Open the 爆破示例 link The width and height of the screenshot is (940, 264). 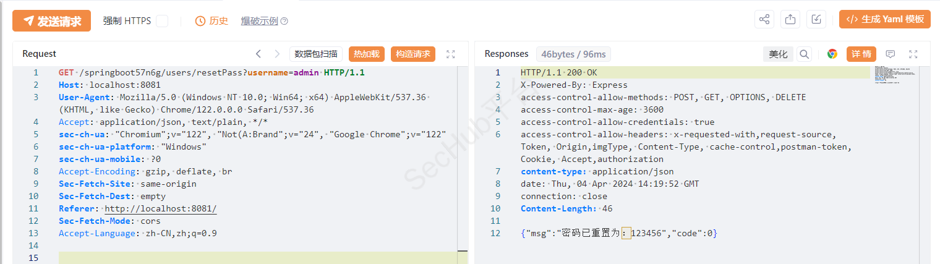tap(259, 21)
